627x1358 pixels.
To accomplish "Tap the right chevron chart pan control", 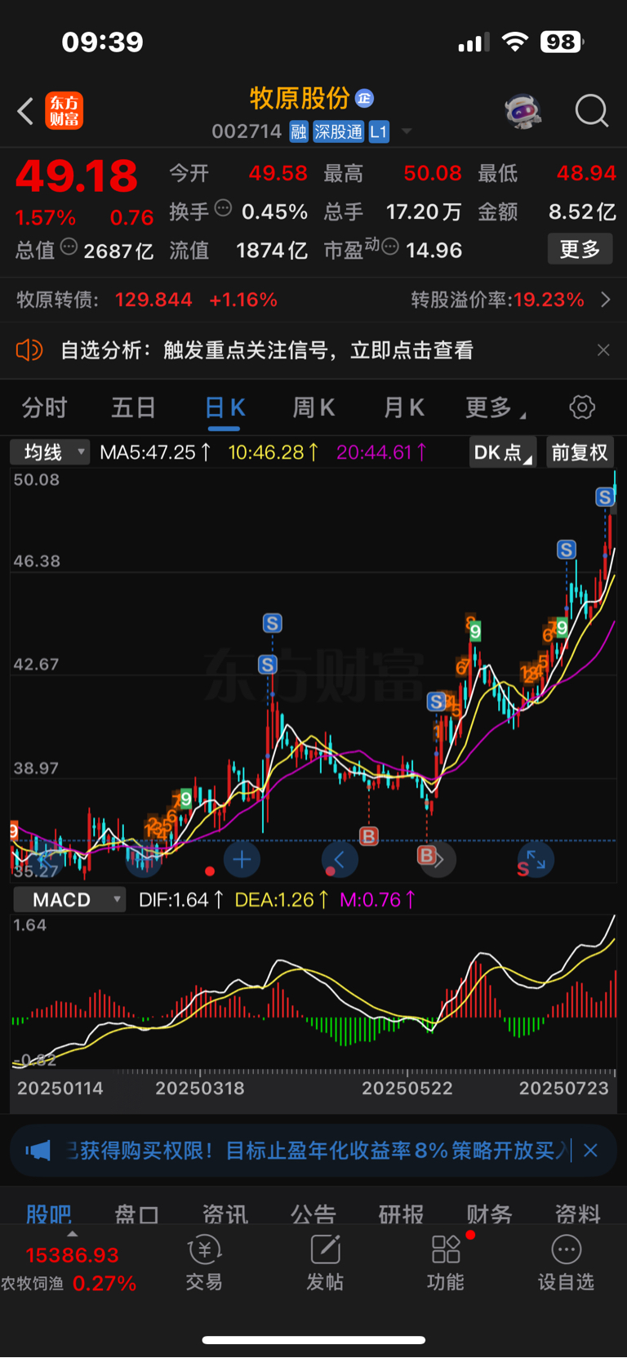I will point(439,859).
